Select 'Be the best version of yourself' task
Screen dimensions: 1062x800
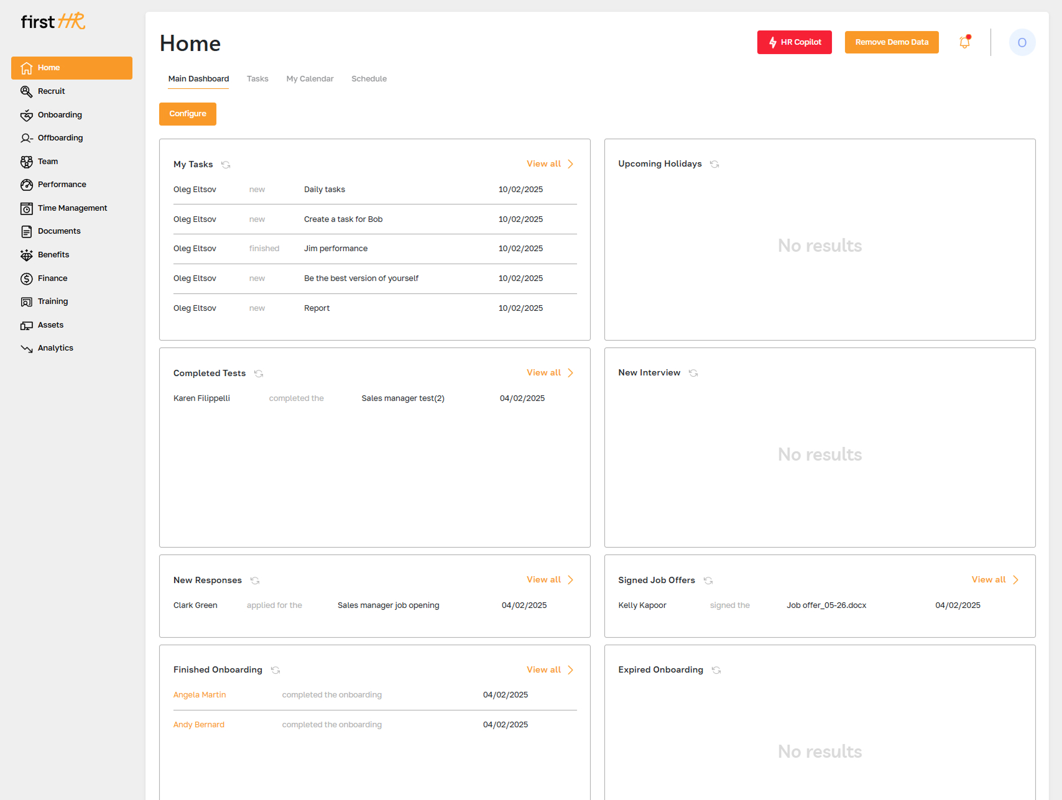361,278
